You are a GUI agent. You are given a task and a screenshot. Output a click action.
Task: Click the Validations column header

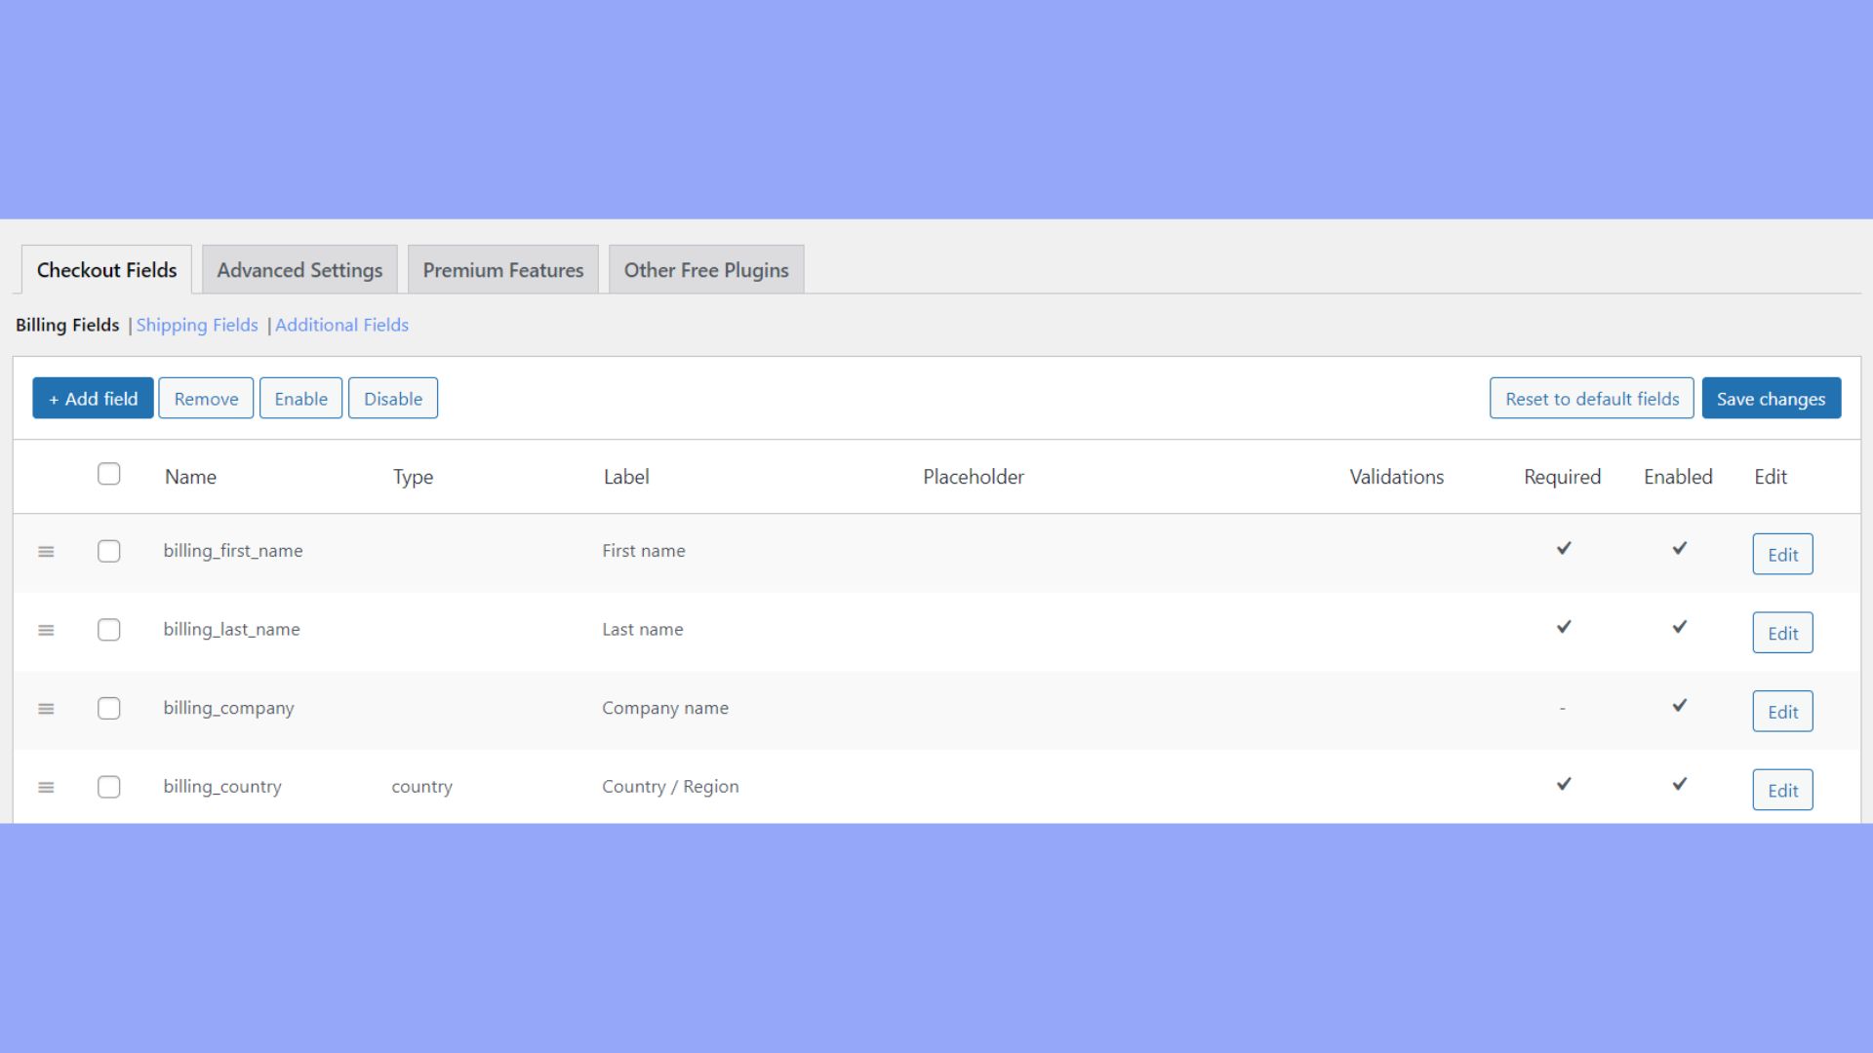tap(1396, 477)
